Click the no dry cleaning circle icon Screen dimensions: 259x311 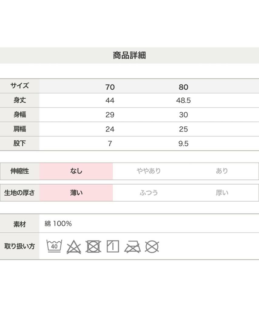[152, 247]
